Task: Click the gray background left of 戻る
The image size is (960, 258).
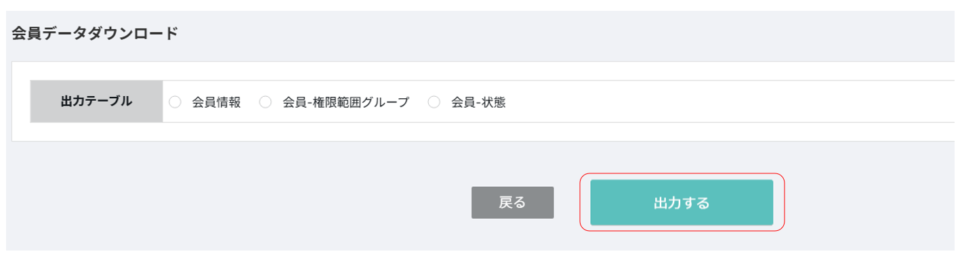Action: pyautogui.click(x=237, y=202)
